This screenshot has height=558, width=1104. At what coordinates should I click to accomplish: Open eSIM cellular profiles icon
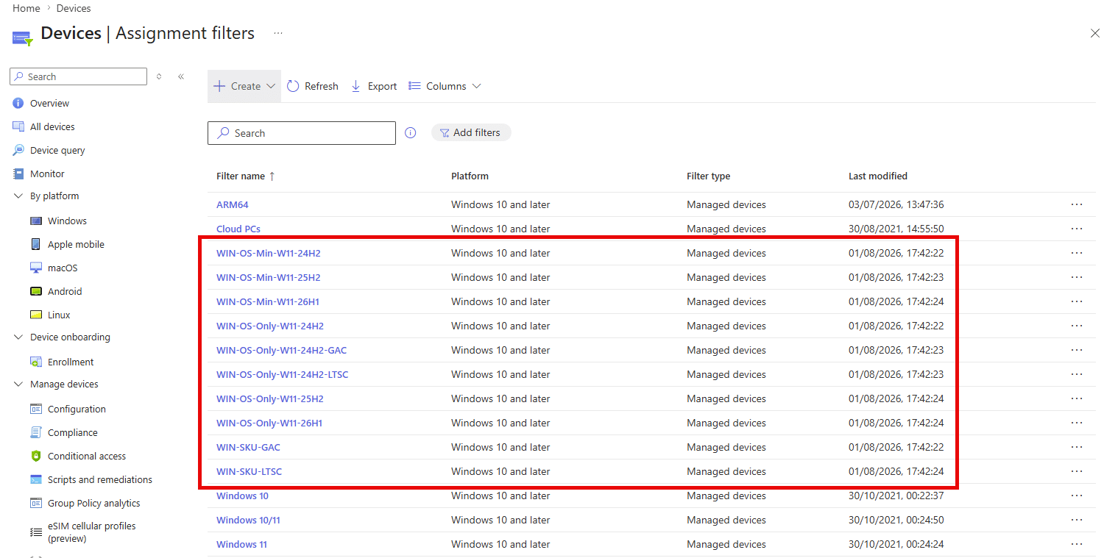36,532
